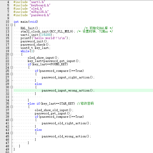Click on "uart1.h" include text
Image resolution: width=153 pixels, height=153 pixels.
[x=37, y=2]
